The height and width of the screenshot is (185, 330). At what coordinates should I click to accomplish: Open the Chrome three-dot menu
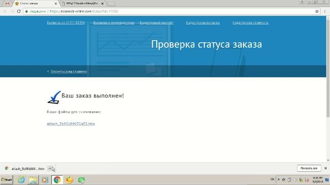(x=325, y=11)
